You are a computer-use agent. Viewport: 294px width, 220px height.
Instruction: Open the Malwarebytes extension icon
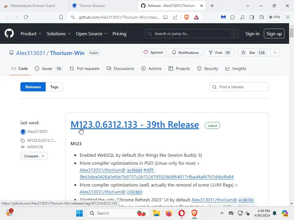223,17
